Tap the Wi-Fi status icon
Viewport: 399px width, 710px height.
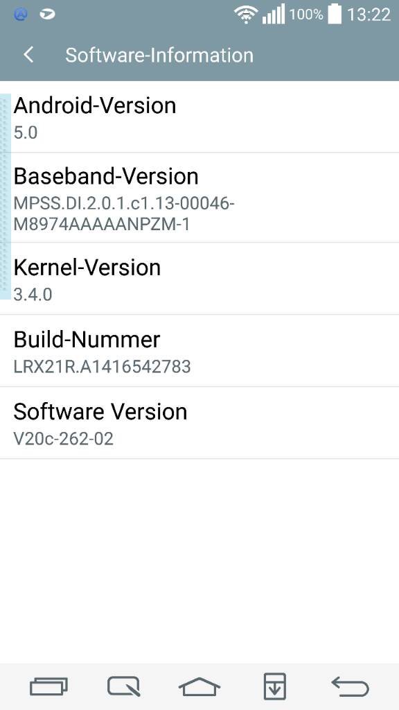point(246,15)
